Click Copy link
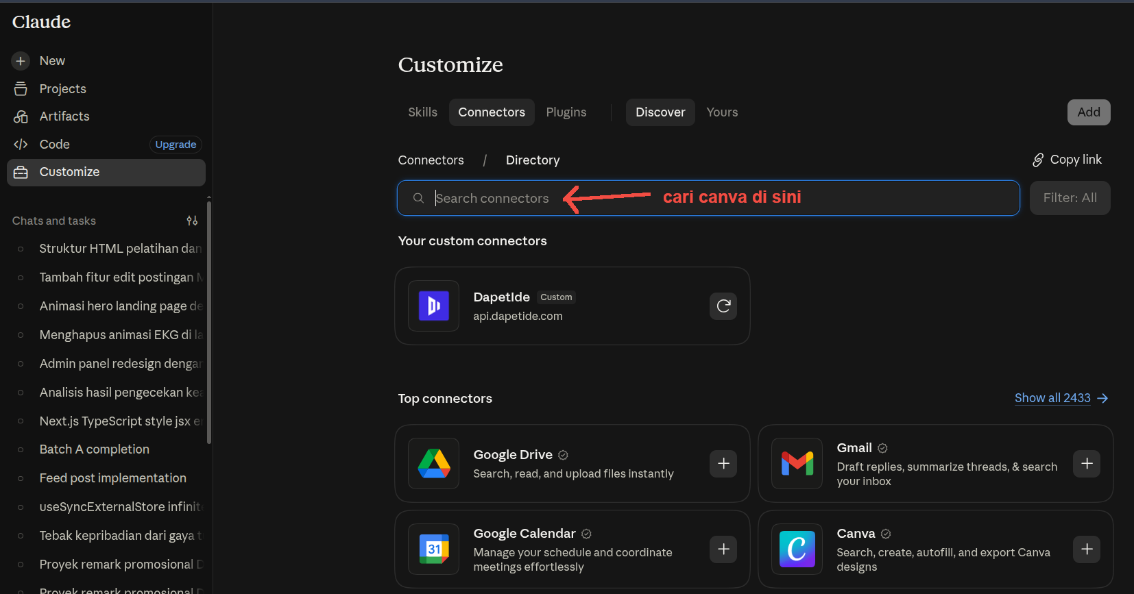This screenshot has height=594, width=1134. coord(1067,160)
